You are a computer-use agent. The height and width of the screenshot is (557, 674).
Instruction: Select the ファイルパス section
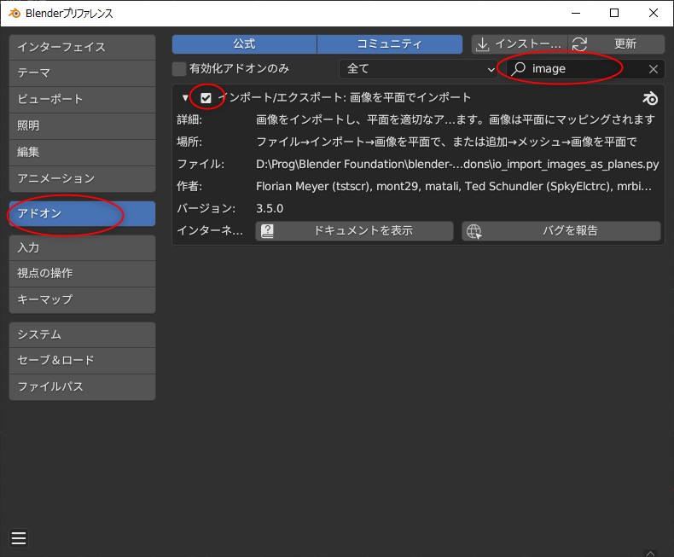click(82, 386)
